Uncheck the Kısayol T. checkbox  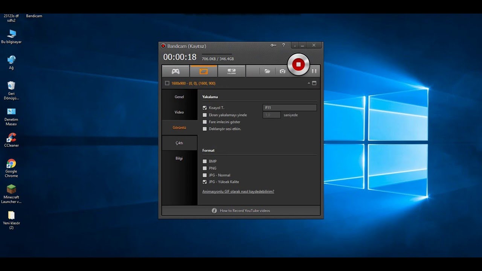[205, 108]
